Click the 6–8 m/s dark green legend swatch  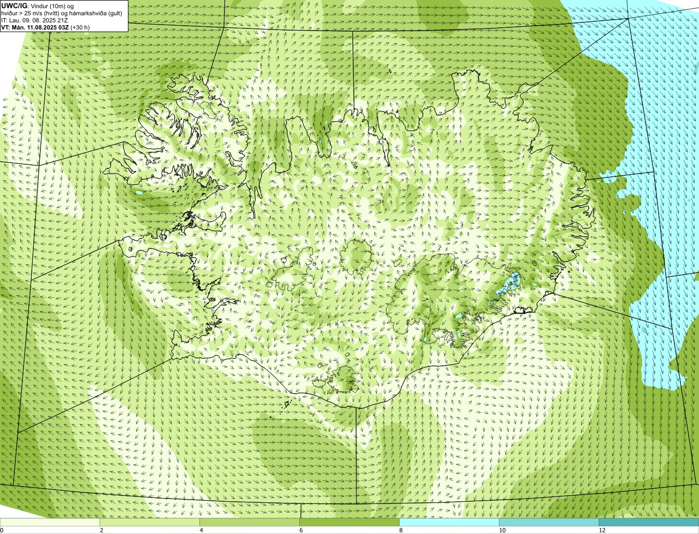tap(350, 522)
